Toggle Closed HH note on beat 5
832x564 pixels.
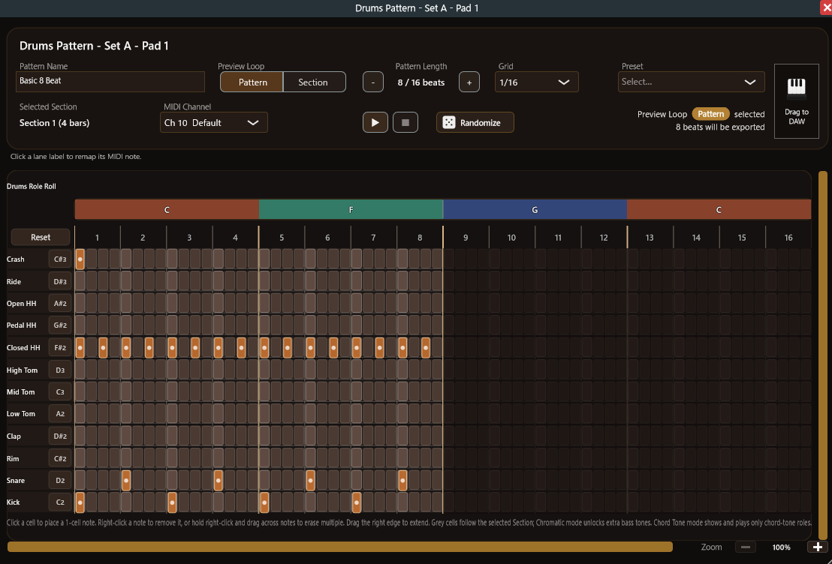(264, 348)
